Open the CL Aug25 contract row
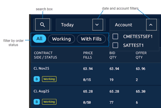Viewport: 161px width, 108px height. [x=41, y=92]
